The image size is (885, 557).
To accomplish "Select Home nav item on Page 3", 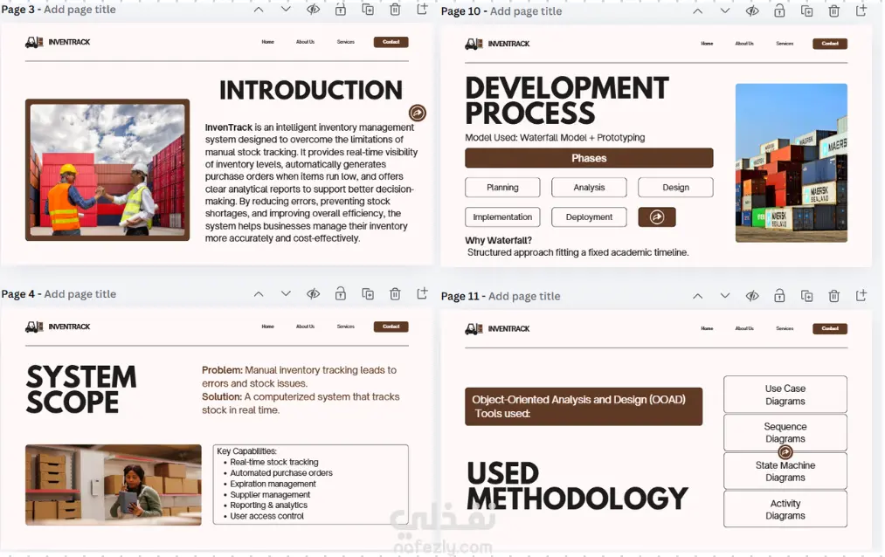I will pyautogui.click(x=268, y=42).
